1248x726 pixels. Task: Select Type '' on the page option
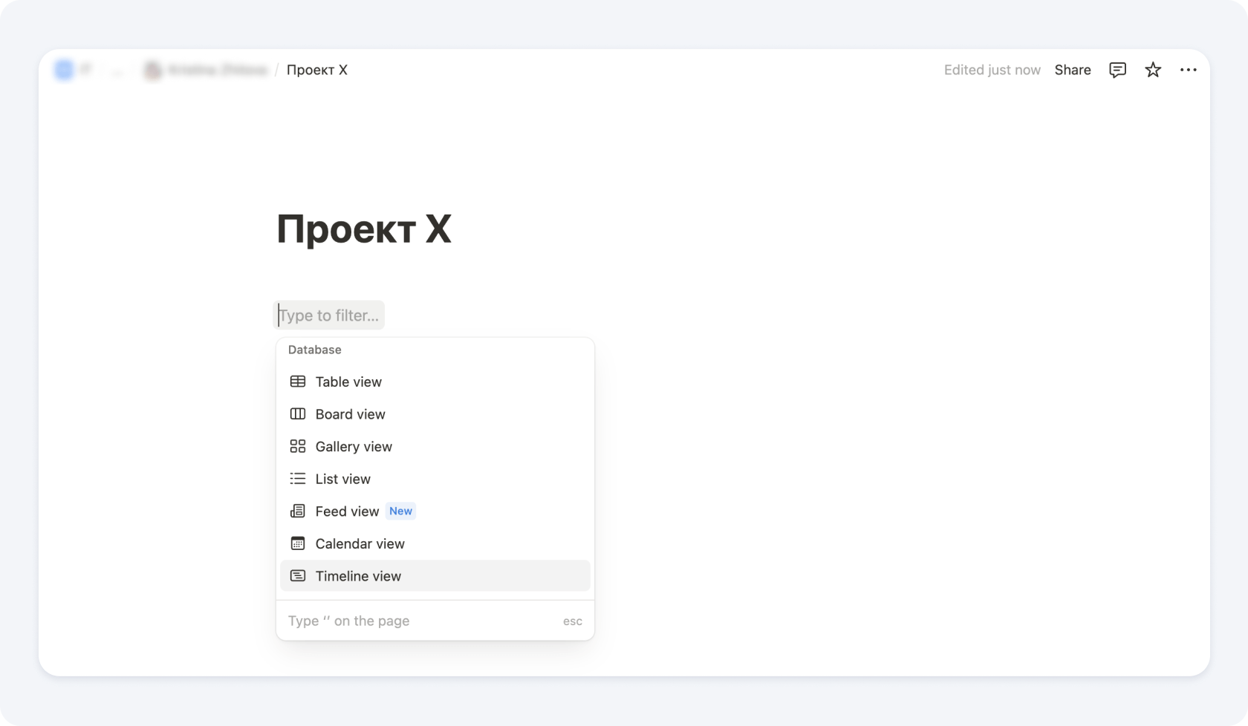pyautogui.click(x=349, y=621)
